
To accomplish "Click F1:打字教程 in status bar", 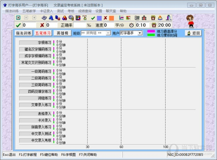I will click(28, 155).
